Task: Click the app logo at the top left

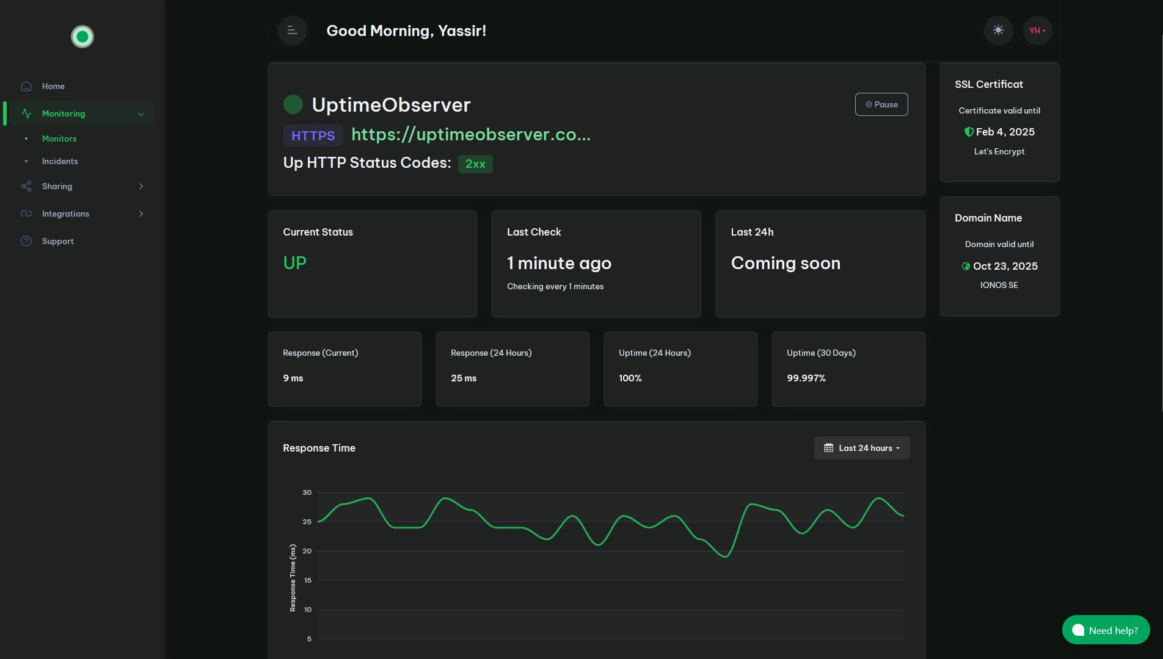Action: point(82,37)
